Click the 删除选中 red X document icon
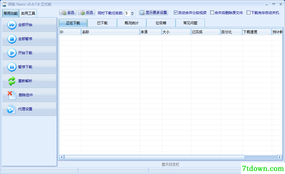285x174 pixels. click(x=12, y=95)
